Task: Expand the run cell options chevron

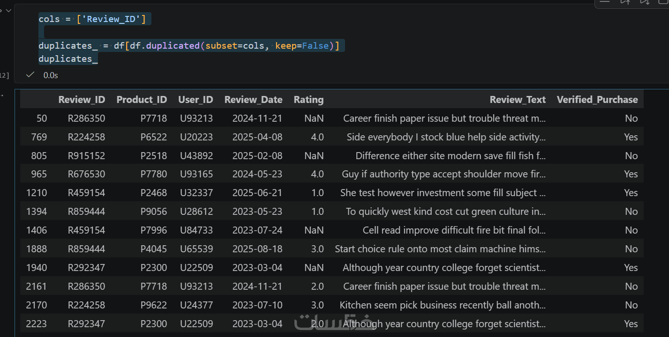Action: (x=9, y=10)
